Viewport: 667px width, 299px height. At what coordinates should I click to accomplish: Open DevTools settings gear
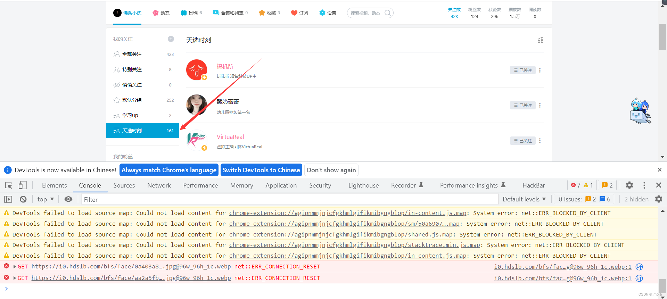(629, 185)
